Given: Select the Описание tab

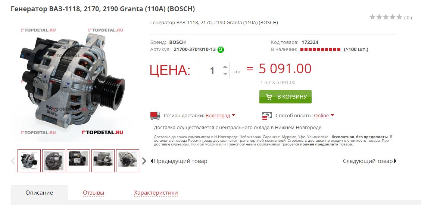Looking at the screenshot, I should [39, 193].
